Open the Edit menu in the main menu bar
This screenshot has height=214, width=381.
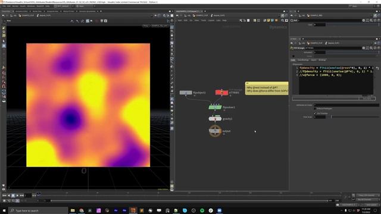(x=9, y=6)
